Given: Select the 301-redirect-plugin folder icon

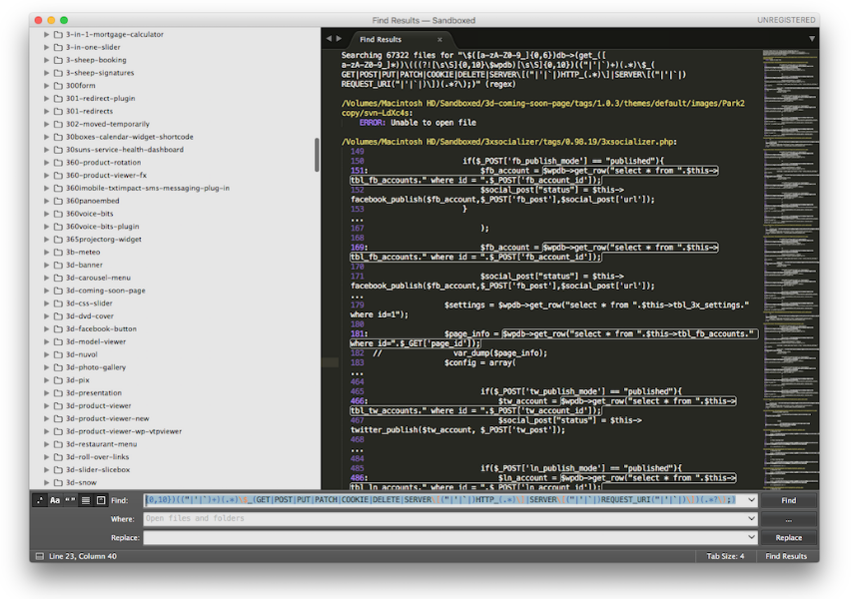Looking at the screenshot, I should pyautogui.click(x=58, y=98).
